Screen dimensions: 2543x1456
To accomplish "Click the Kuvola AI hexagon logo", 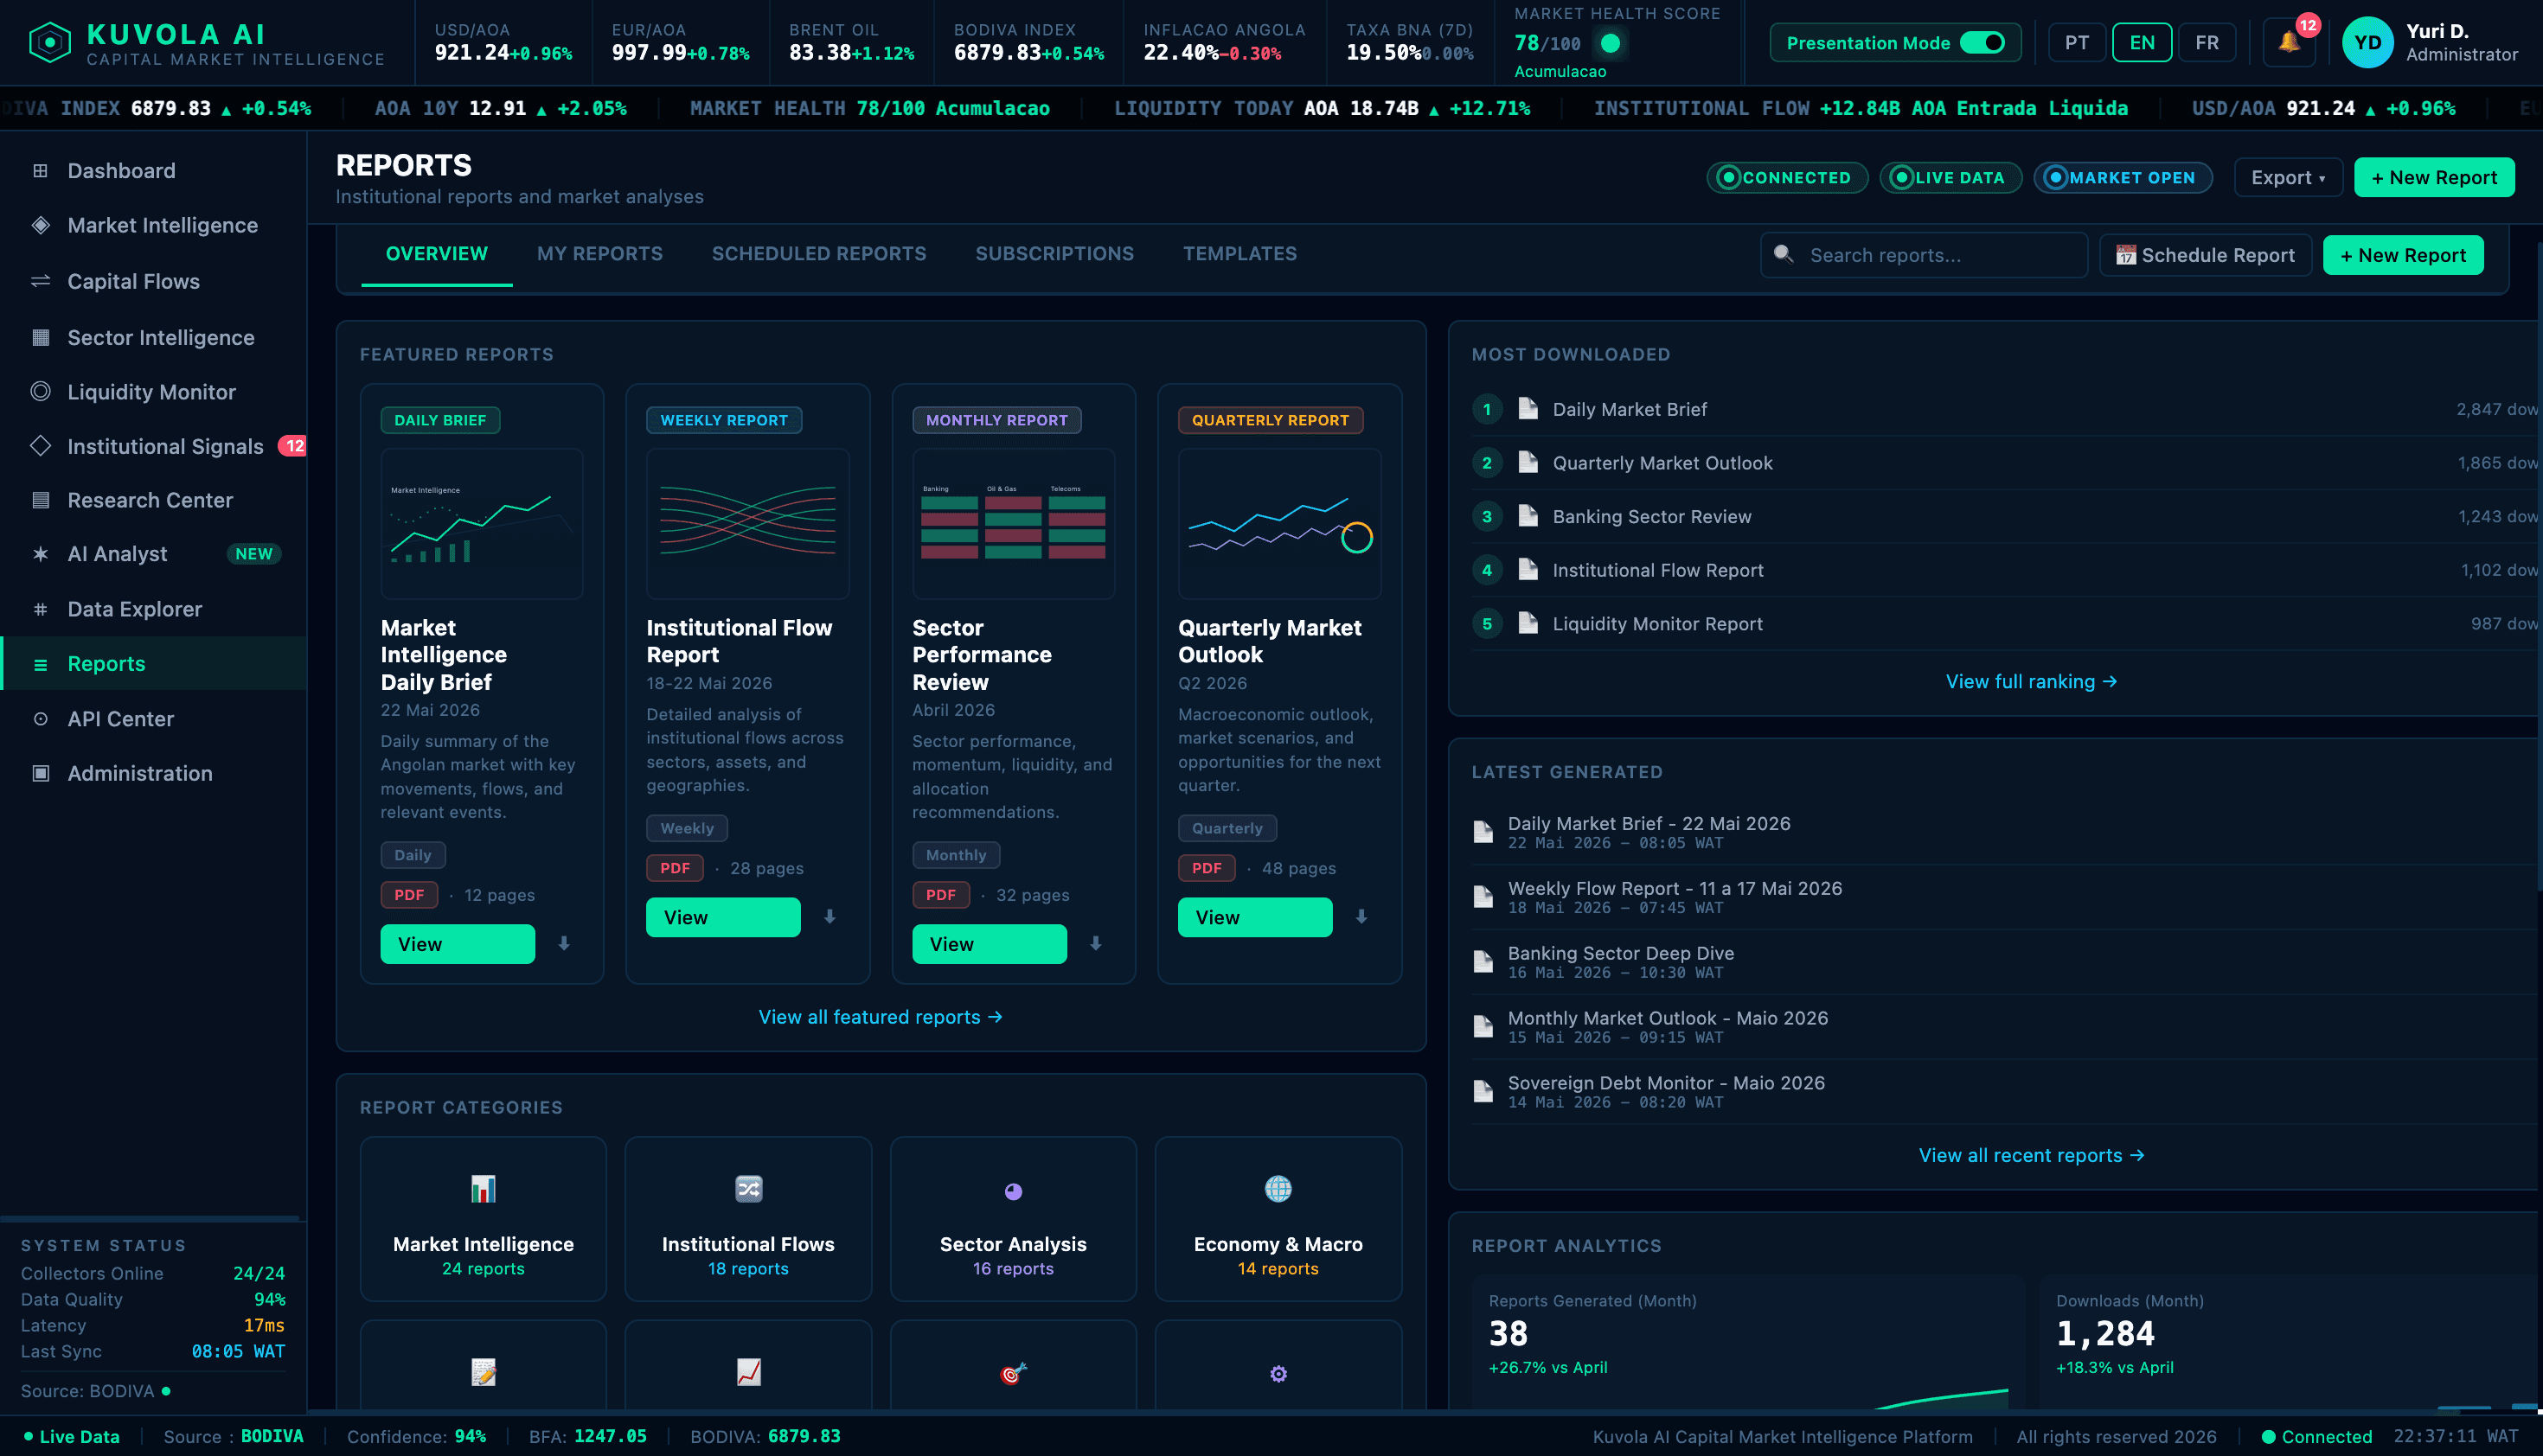I will (x=50, y=43).
